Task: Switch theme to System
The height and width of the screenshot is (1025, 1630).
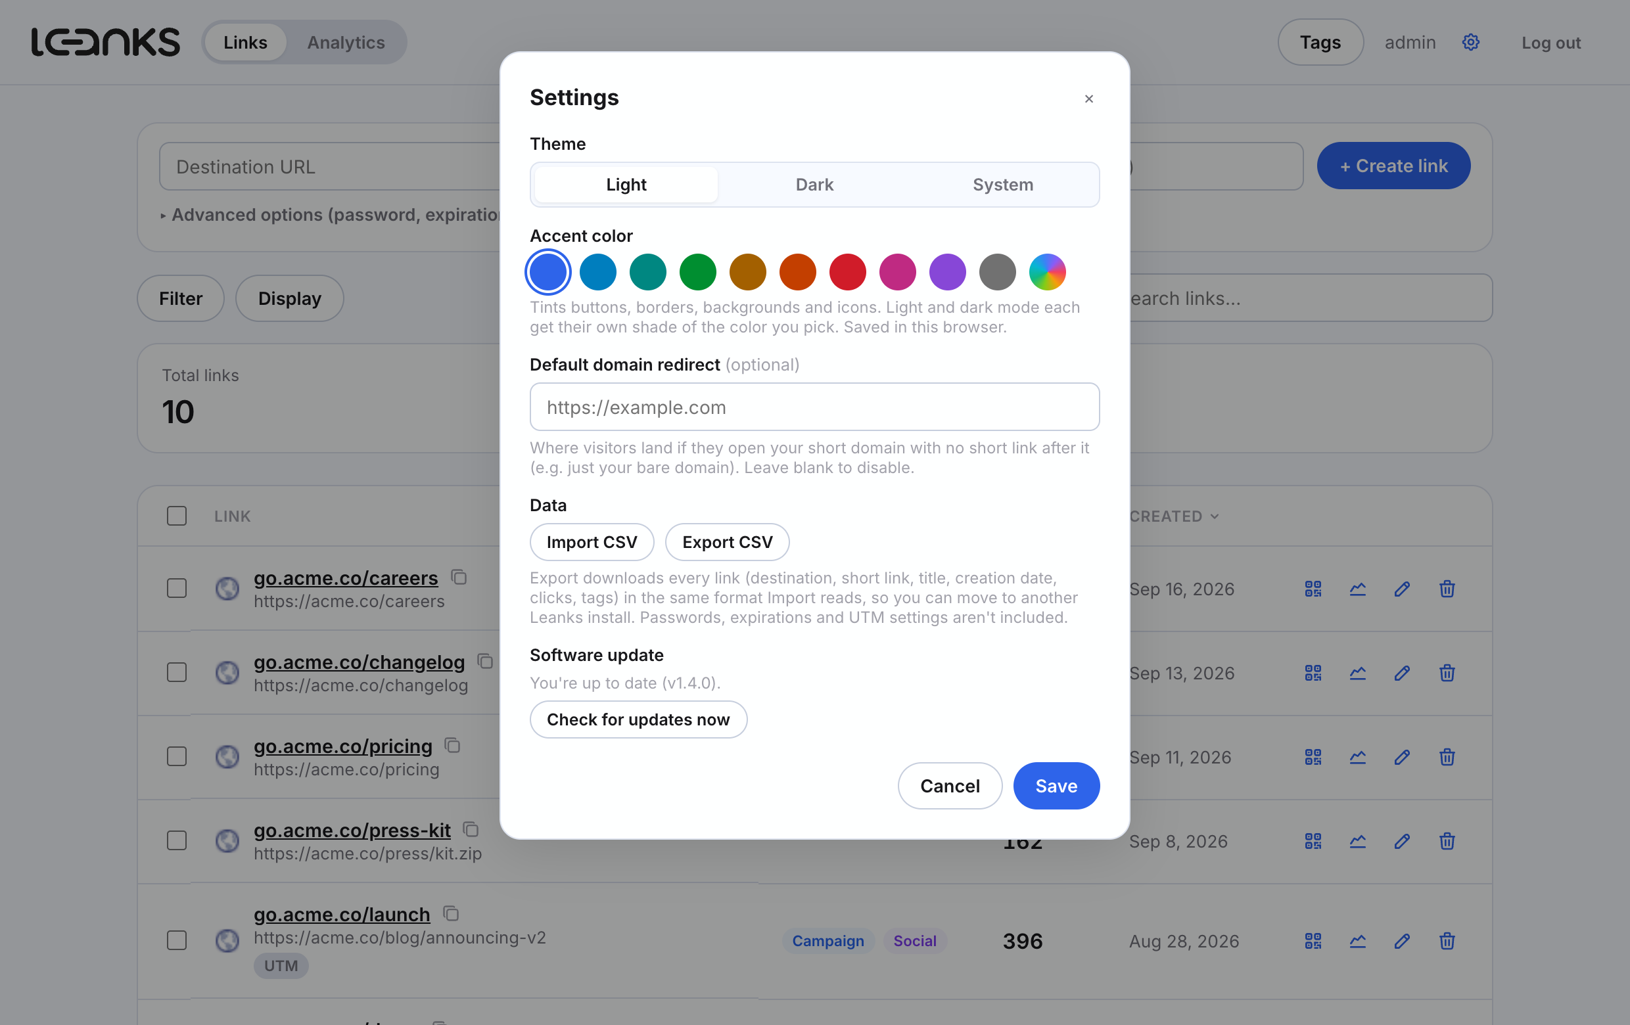Action: point(1002,185)
